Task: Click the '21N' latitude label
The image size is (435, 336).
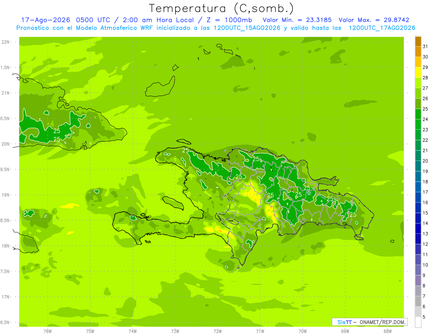Action: [6, 93]
